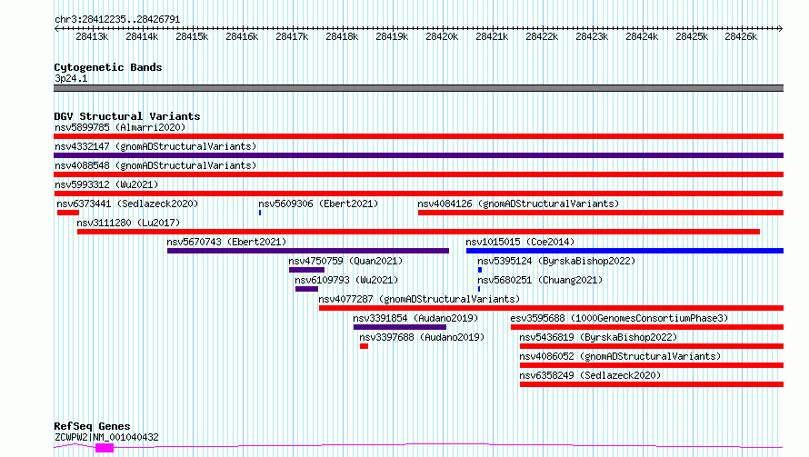Click the 3p24.1 cytogenetic band label
The height and width of the screenshot is (457, 809).
(71, 78)
